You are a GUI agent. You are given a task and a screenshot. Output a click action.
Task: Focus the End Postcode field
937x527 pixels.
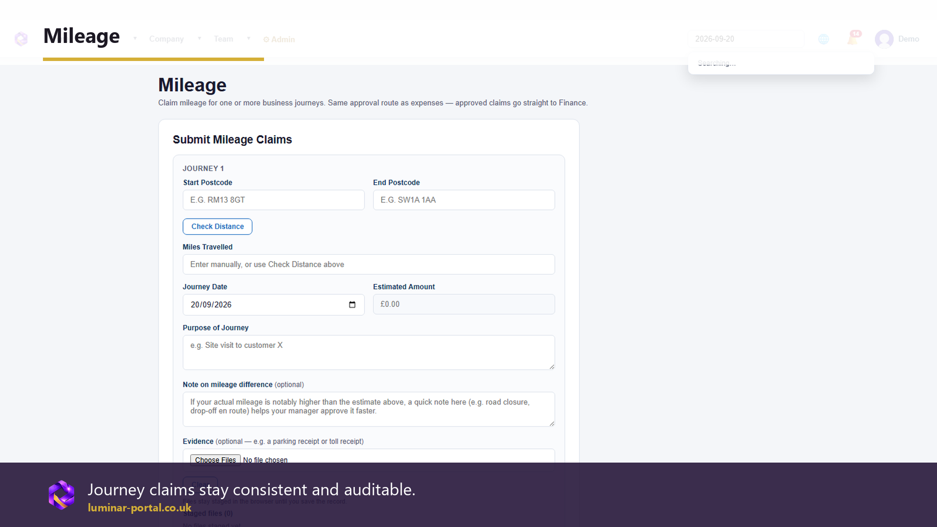[x=464, y=200]
